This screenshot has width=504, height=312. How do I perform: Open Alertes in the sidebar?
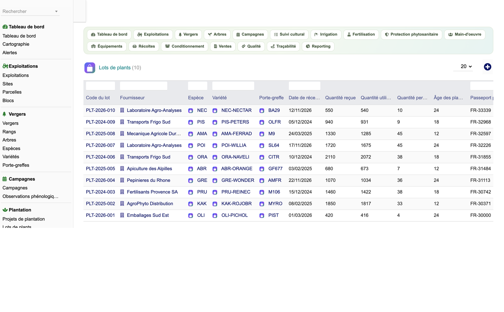[x=10, y=53]
